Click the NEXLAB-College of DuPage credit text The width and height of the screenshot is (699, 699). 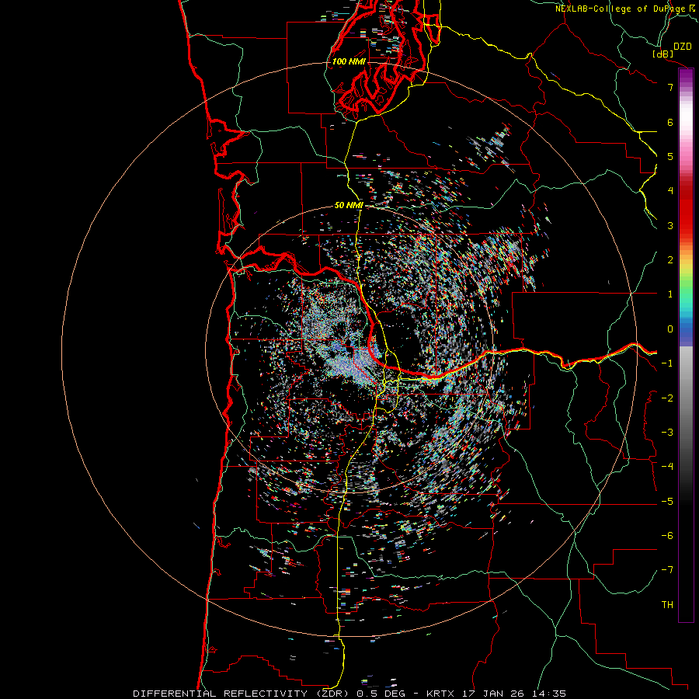click(627, 9)
